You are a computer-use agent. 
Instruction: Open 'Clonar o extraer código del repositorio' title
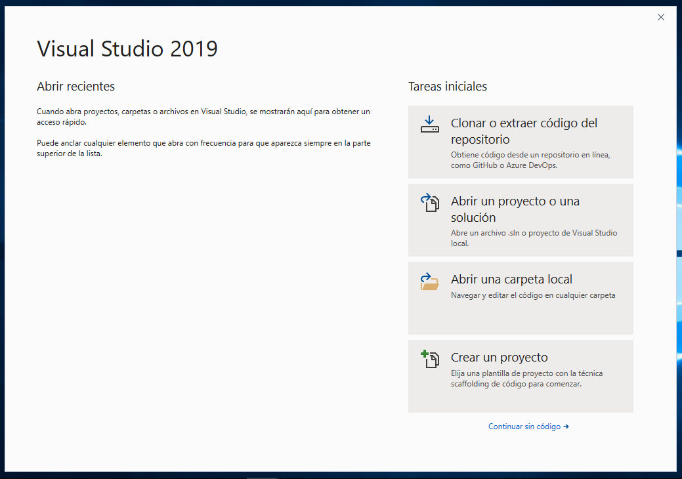(524, 131)
